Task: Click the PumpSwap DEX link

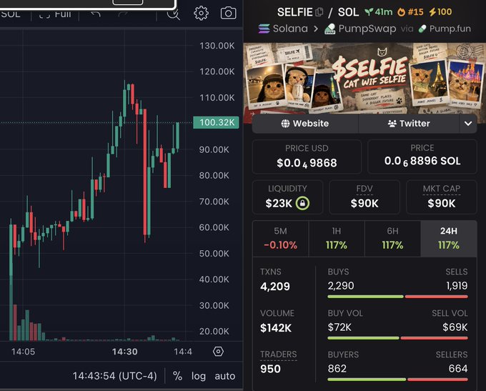Action: [360, 29]
